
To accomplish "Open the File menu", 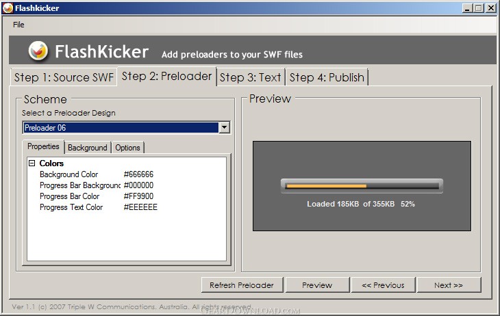I will (x=18, y=25).
